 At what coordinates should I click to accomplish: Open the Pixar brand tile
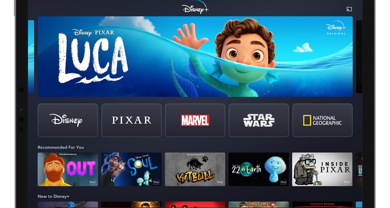pyautogui.click(x=132, y=120)
